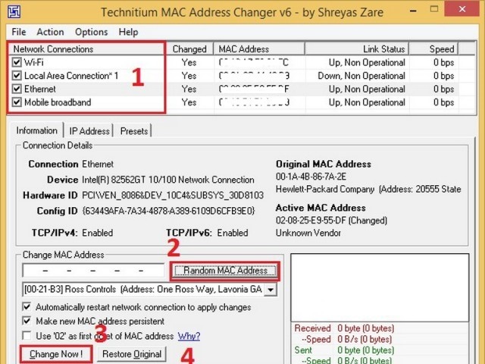Click the network traffic graph area
Screen dimensions: 485x364
380,288
